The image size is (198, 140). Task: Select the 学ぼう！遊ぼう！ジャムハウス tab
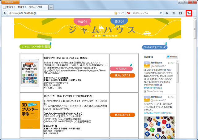point(25,7)
